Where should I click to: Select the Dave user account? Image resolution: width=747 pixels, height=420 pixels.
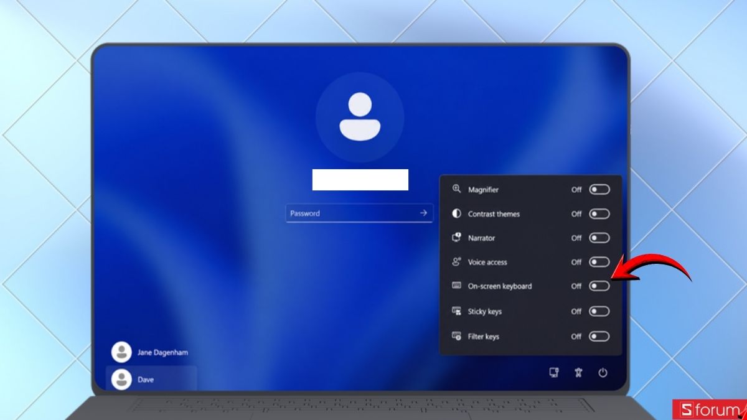[151, 379]
